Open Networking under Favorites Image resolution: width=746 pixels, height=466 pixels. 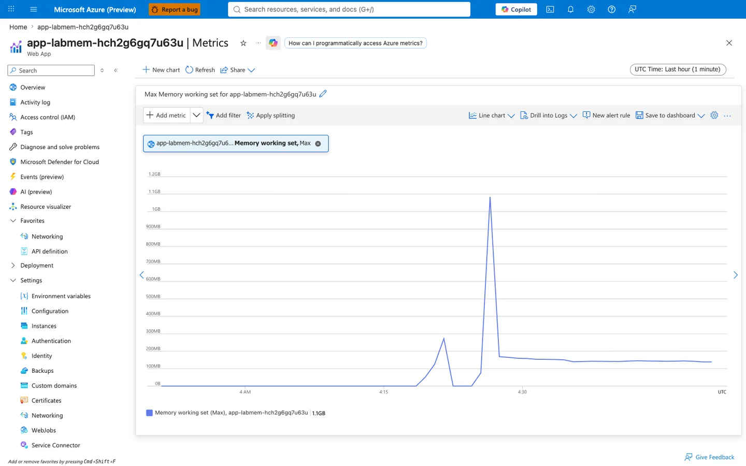coord(47,237)
